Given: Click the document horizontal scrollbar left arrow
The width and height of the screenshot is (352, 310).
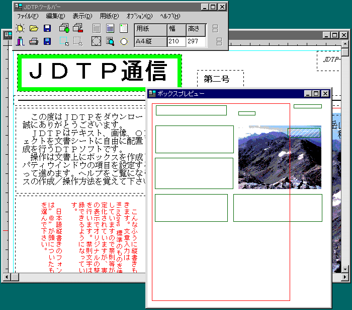Looking at the screenshot, I should (7, 277).
